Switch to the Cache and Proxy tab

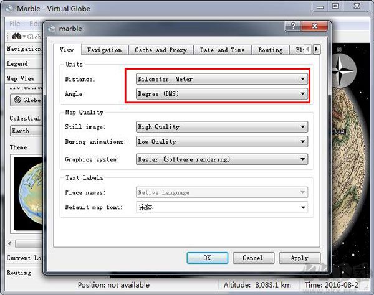click(x=161, y=50)
